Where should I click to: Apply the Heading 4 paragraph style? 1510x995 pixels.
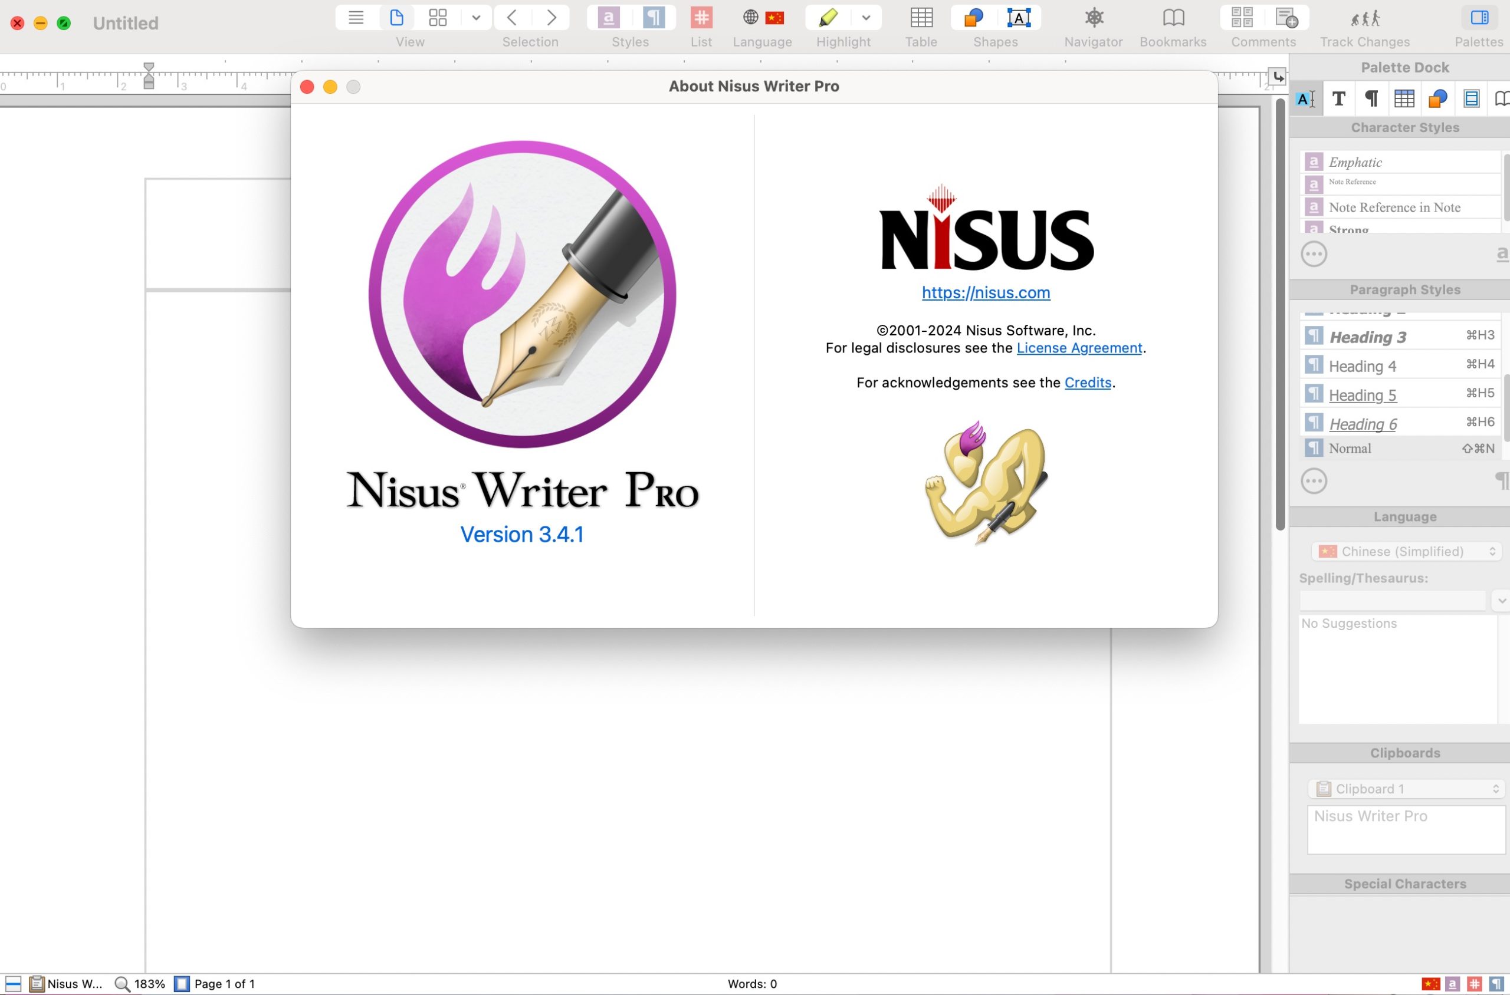coord(1400,365)
